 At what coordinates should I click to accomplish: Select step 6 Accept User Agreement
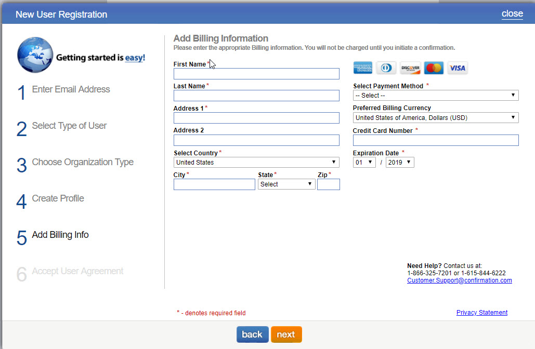click(77, 271)
